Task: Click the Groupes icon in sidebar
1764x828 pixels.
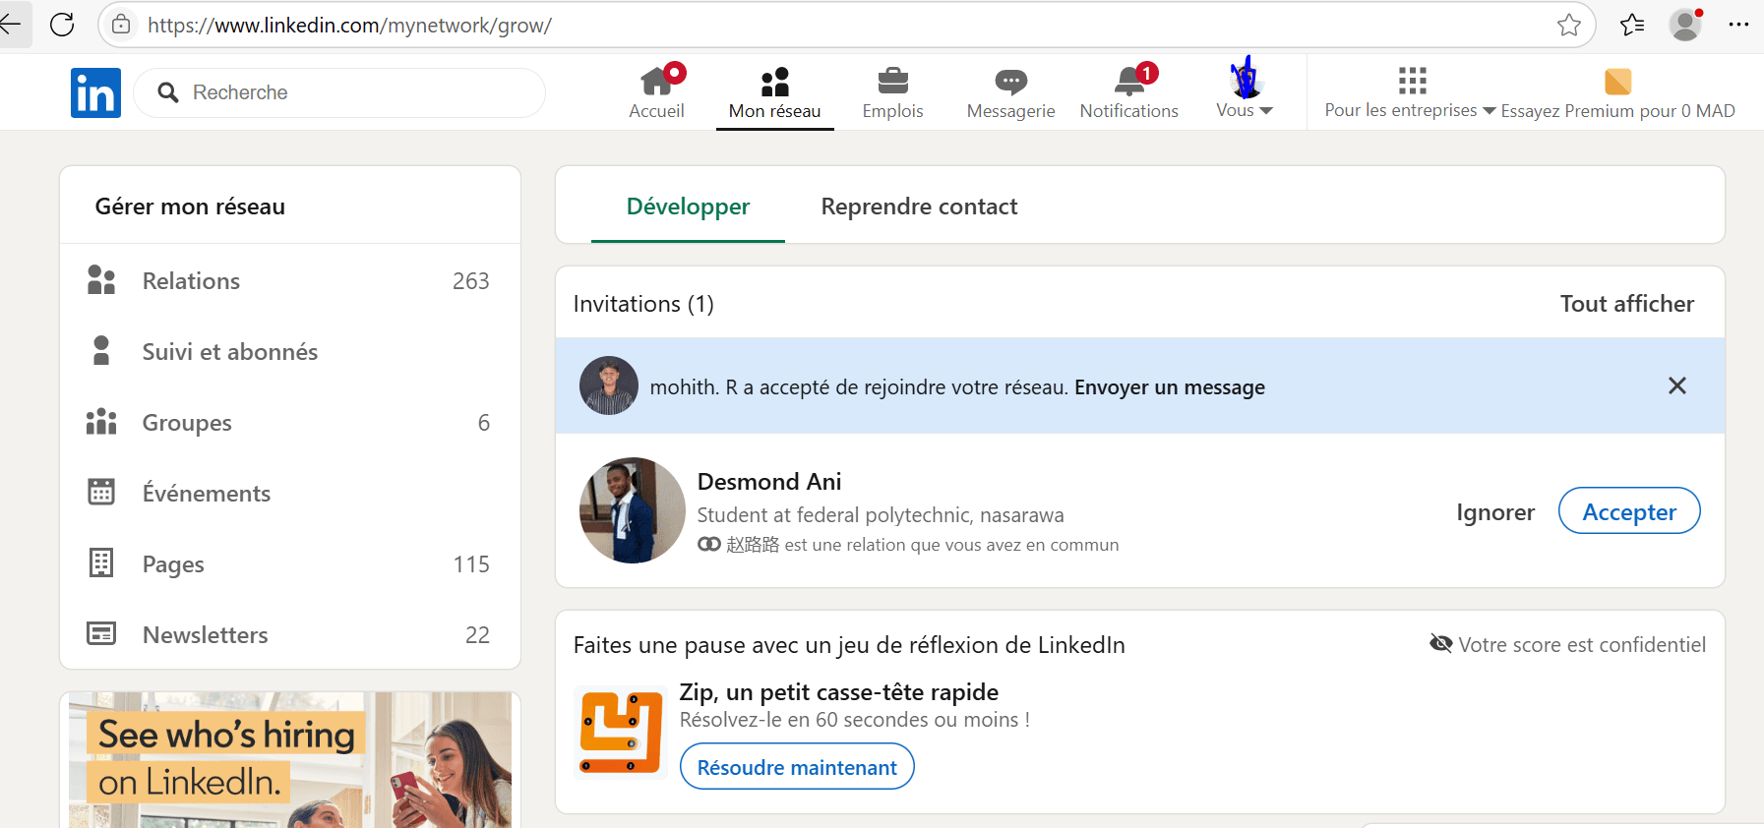Action: 101,422
